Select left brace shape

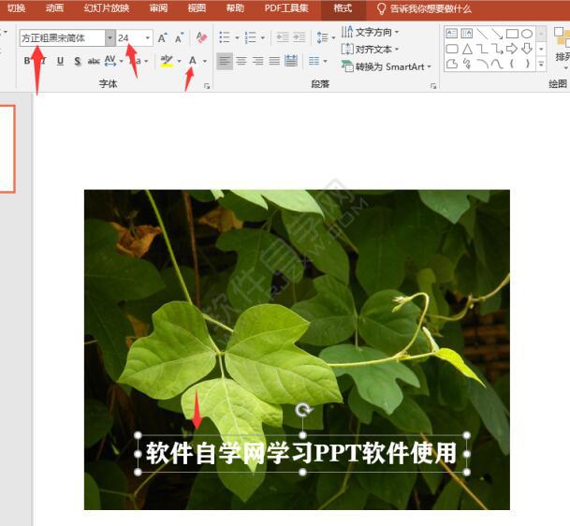tap(512, 64)
